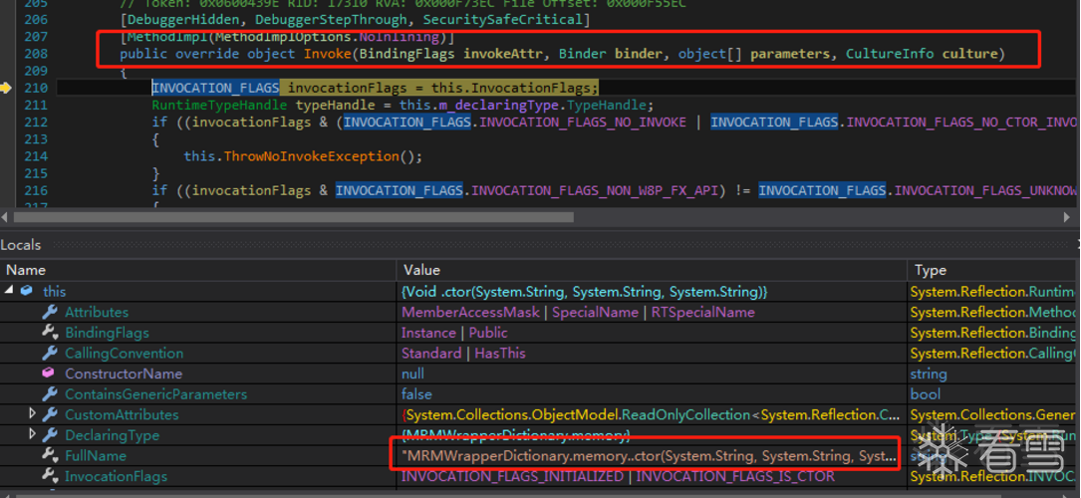This screenshot has width=1081, height=498.
Task: Click 'CultureInfo' parameter type on line 208
Action: coord(890,54)
